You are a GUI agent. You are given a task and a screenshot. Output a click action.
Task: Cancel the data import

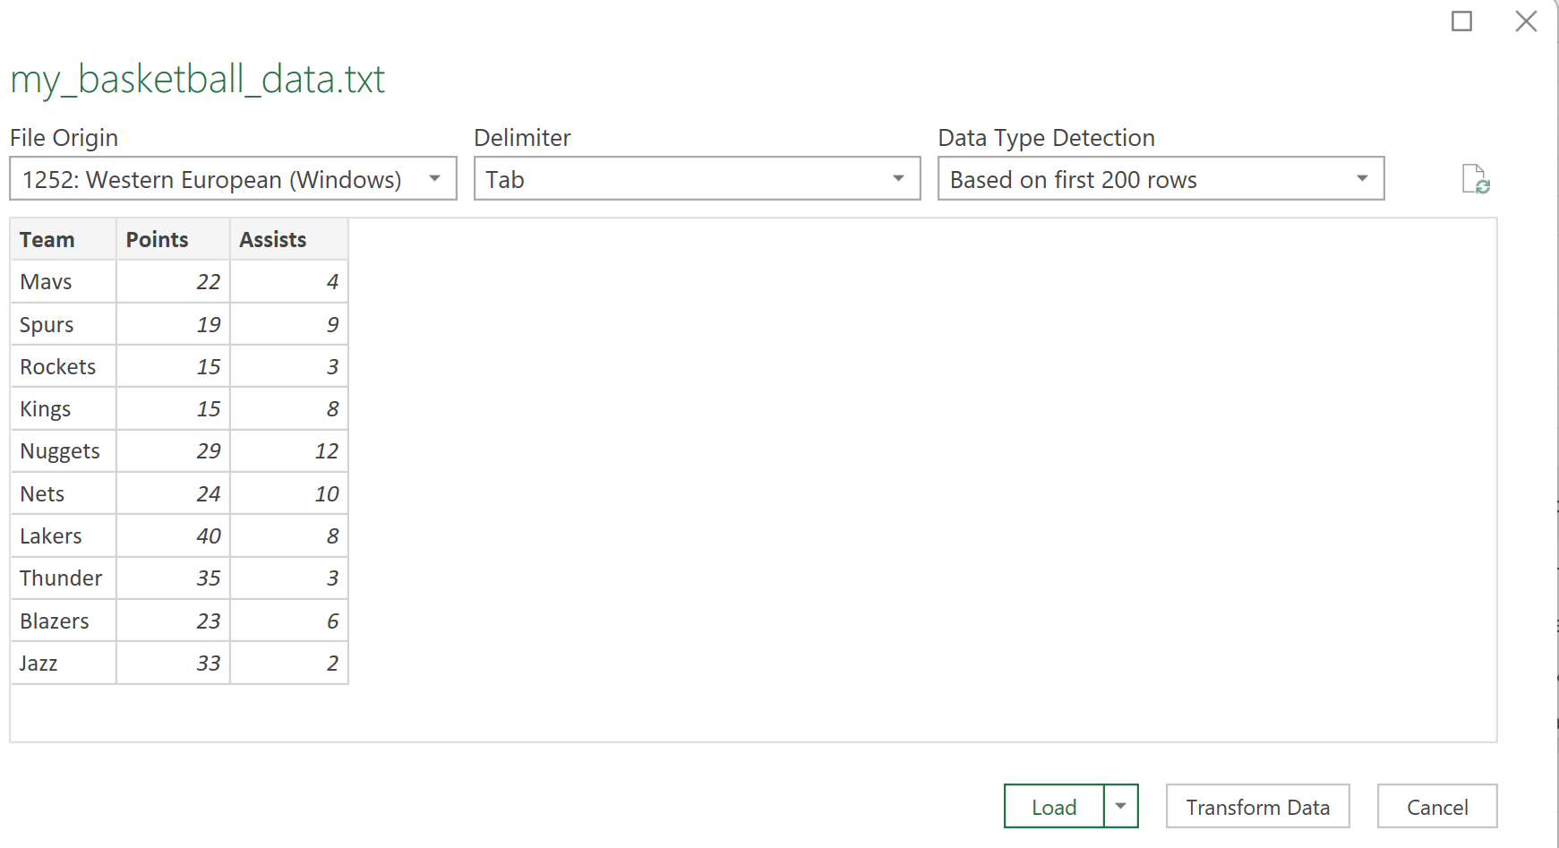coord(1436,807)
